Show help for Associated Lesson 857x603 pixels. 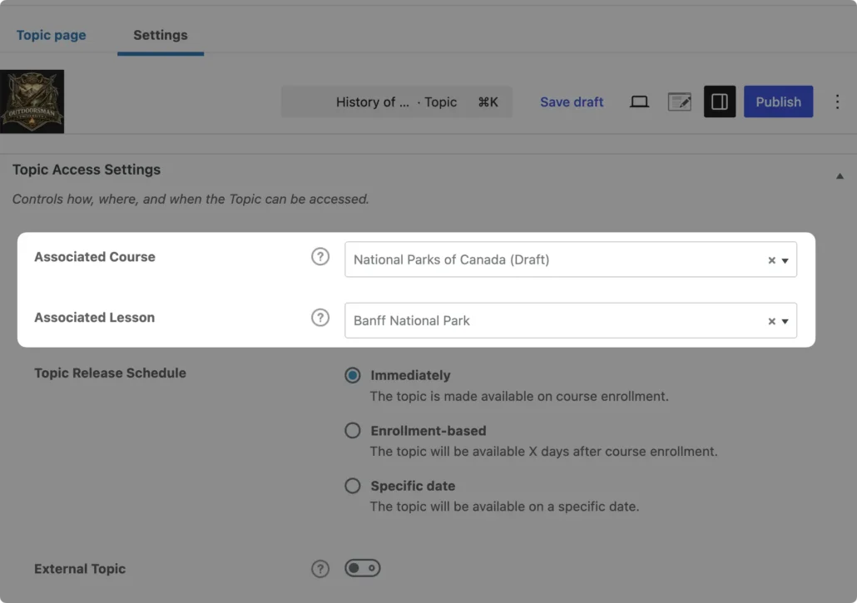(x=320, y=318)
